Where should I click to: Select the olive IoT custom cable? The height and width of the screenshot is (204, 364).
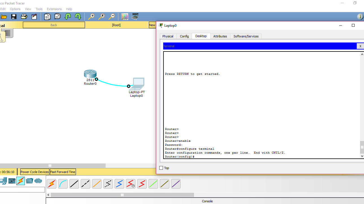click(x=165, y=184)
